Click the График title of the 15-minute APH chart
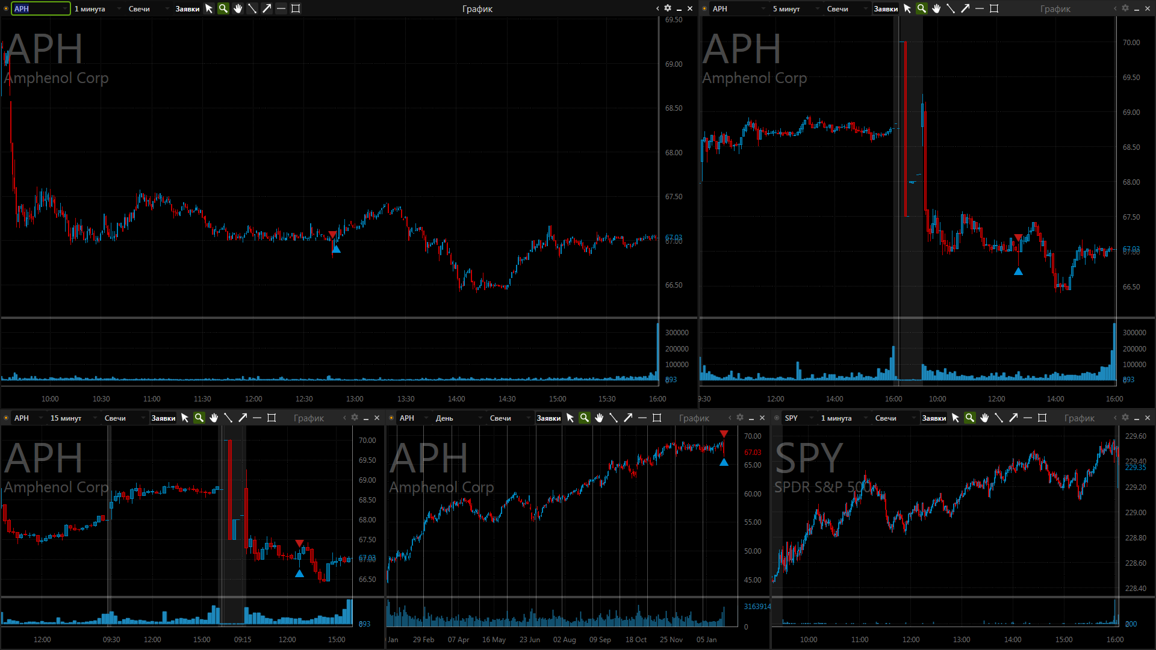 pyautogui.click(x=309, y=418)
